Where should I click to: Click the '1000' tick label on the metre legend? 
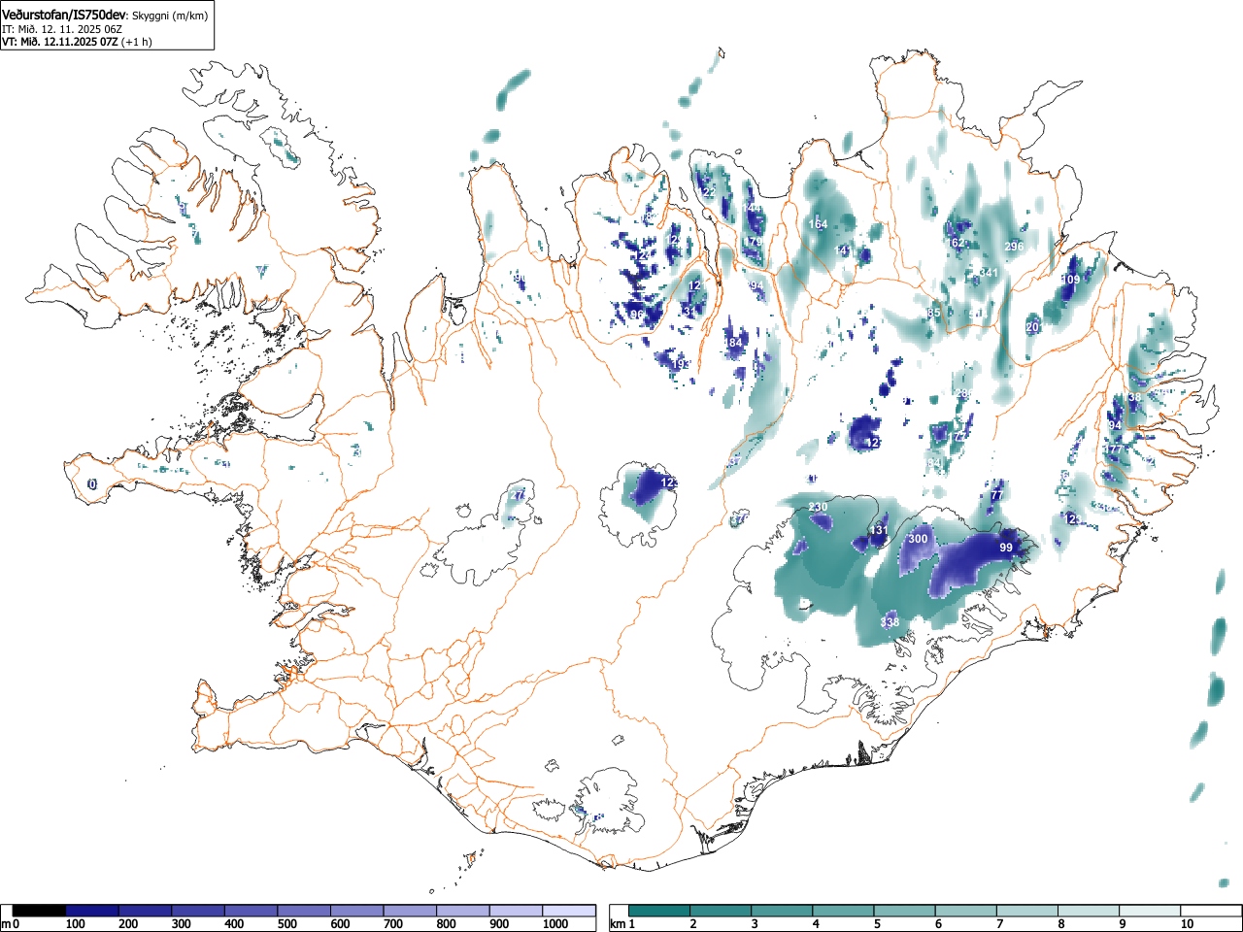[x=555, y=924]
